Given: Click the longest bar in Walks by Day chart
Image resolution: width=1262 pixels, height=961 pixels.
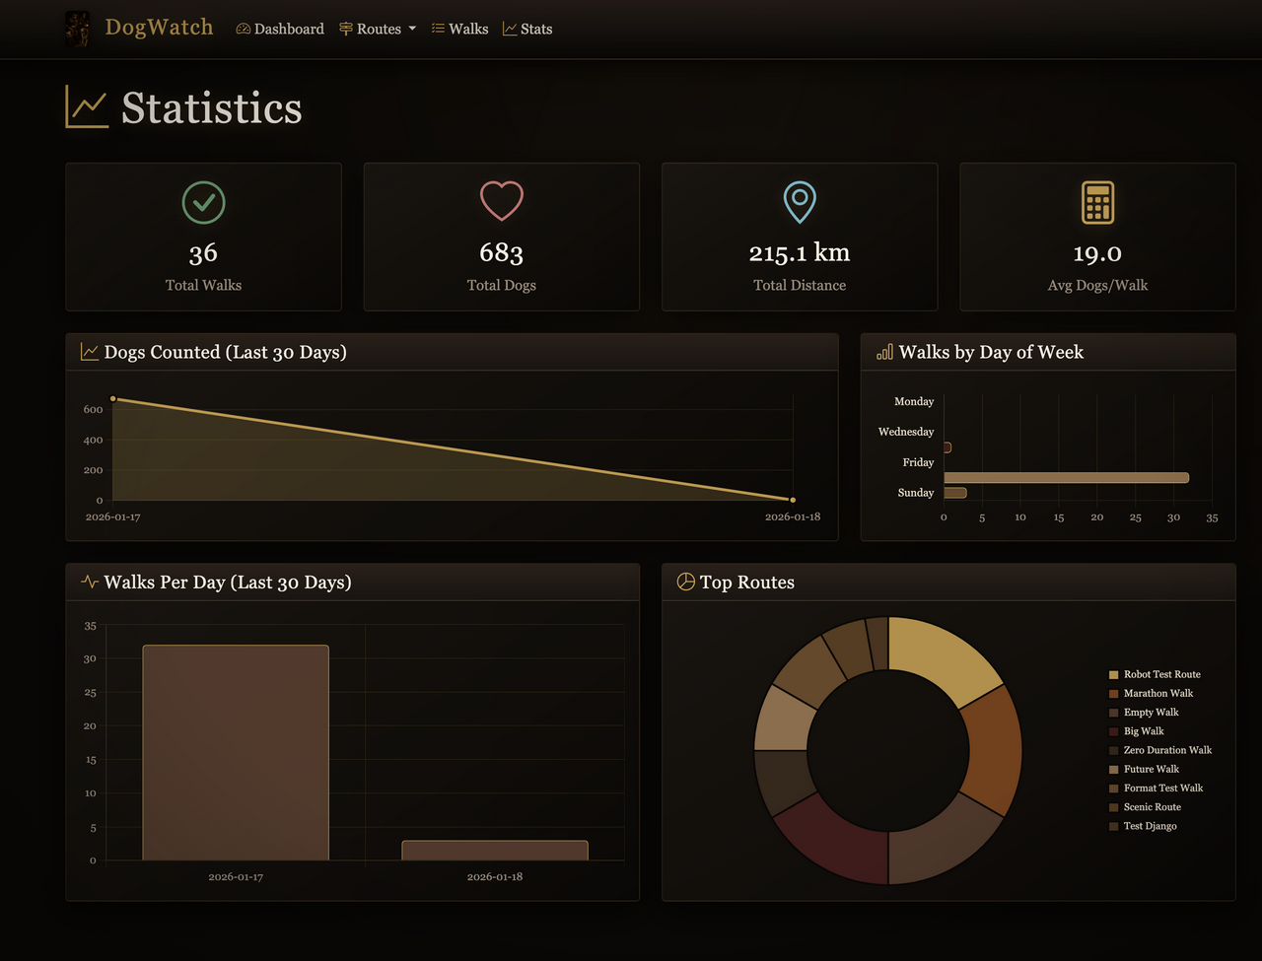Looking at the screenshot, I should 1066,478.
